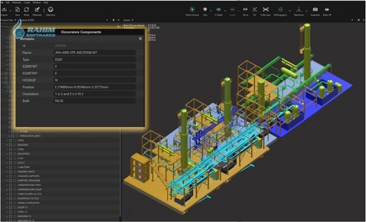Viewport: 366px width, 222px height.
Task: Open the Materials menu
Action: pos(16,2)
